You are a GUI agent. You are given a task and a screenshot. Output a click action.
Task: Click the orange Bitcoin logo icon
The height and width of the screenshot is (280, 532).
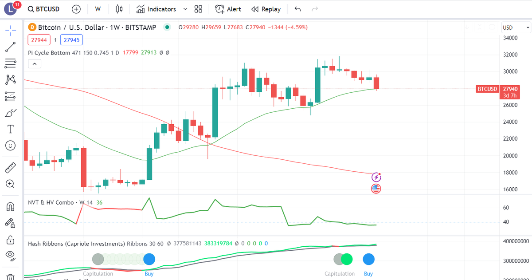(32, 28)
